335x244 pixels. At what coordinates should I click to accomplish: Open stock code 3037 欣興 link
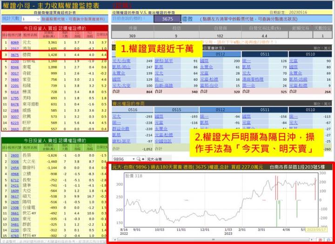click(x=15, y=117)
